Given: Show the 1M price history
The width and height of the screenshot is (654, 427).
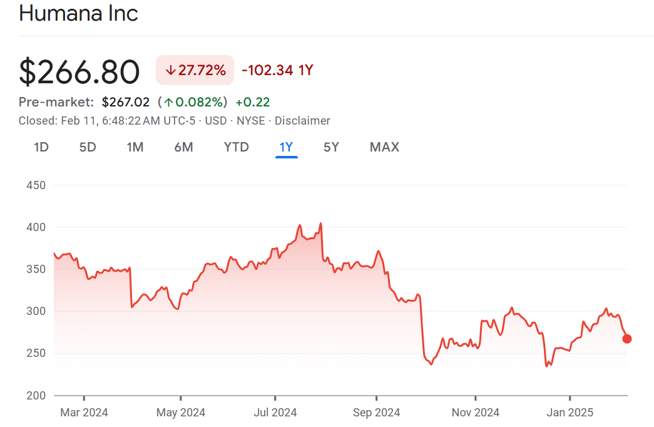Looking at the screenshot, I should pyautogui.click(x=135, y=147).
